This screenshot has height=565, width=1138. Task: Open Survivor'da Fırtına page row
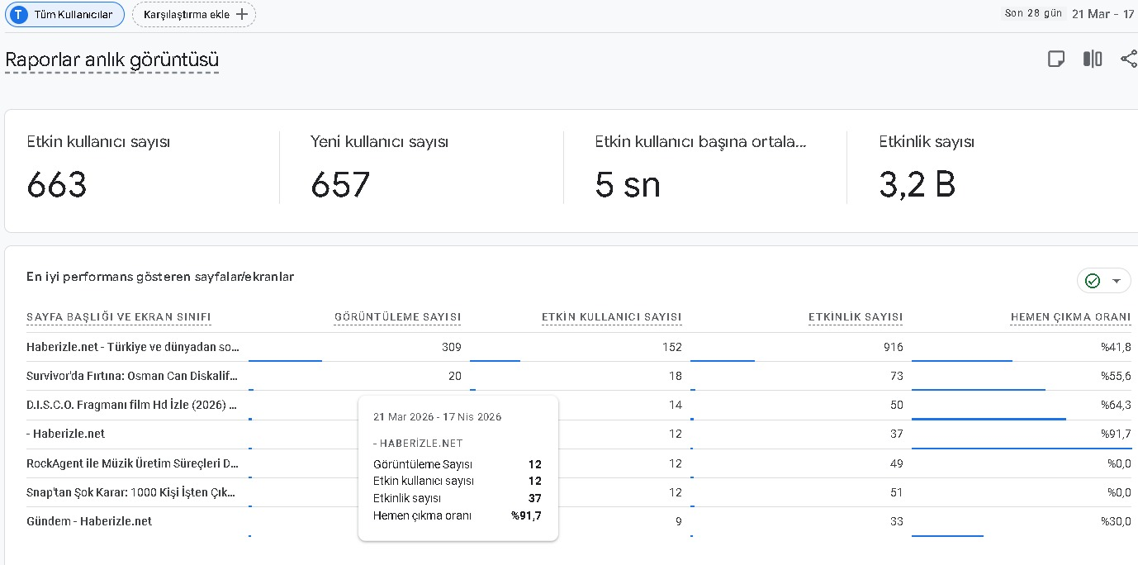pyautogui.click(x=132, y=376)
